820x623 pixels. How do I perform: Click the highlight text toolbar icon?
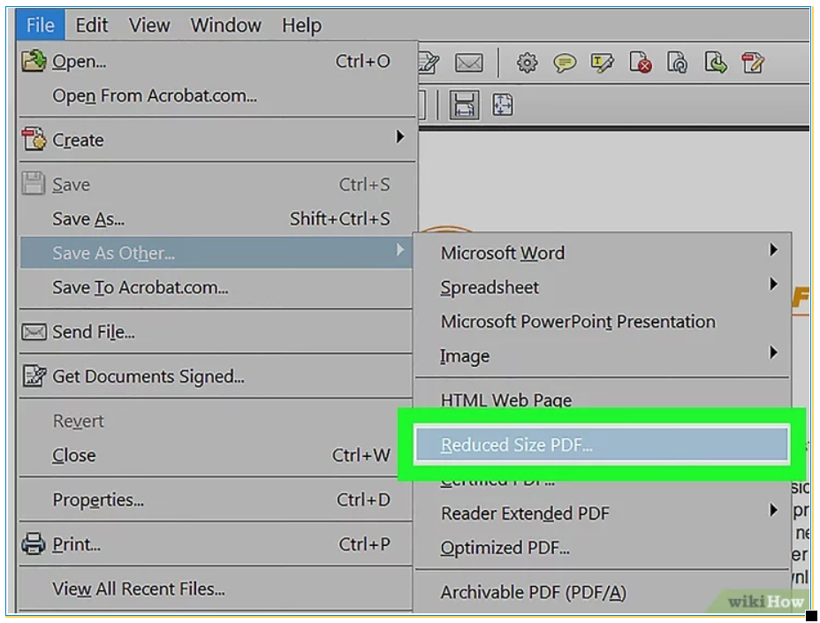coord(602,63)
